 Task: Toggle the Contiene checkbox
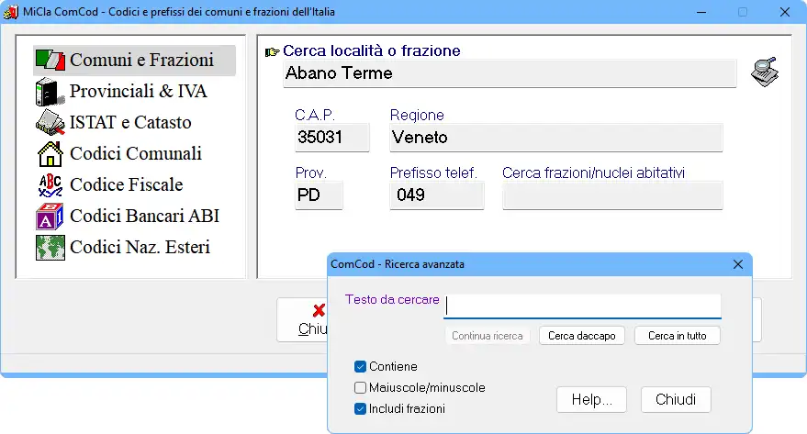click(x=360, y=367)
